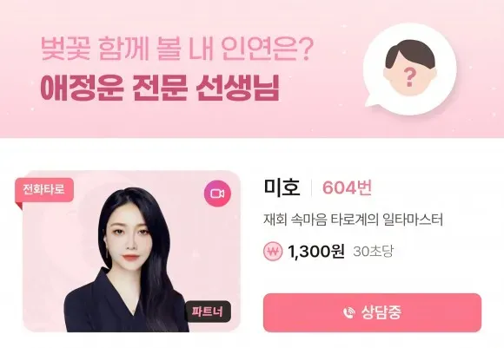The width and height of the screenshot is (504, 348).
Task: Click the question mark on the avatar
Action: coord(409,79)
